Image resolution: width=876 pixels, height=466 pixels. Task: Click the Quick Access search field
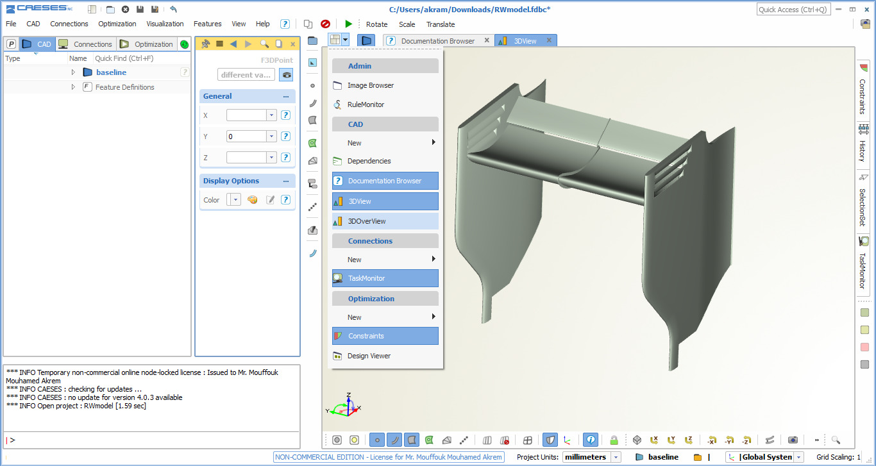tap(793, 10)
